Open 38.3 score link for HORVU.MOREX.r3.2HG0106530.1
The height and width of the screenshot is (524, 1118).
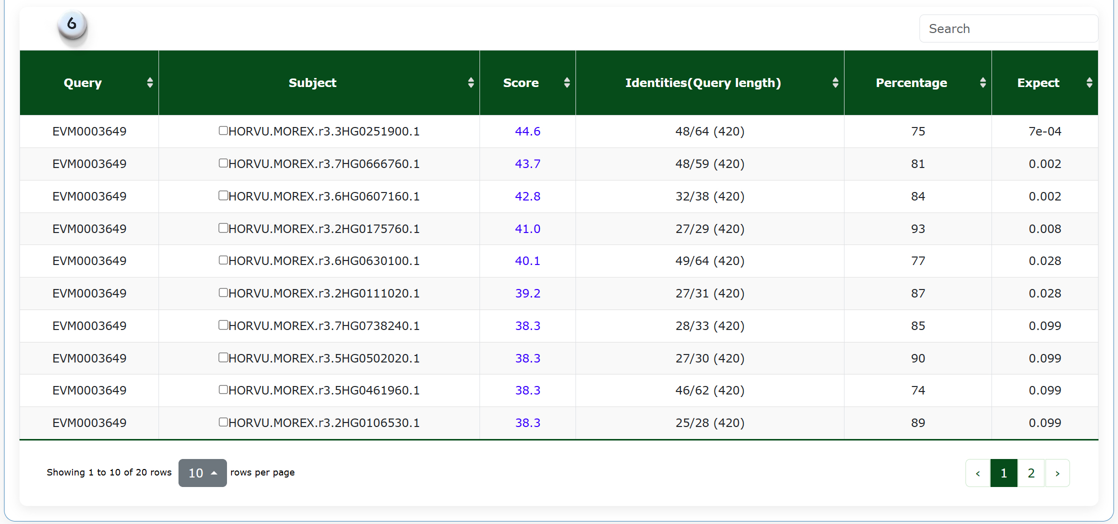click(527, 423)
